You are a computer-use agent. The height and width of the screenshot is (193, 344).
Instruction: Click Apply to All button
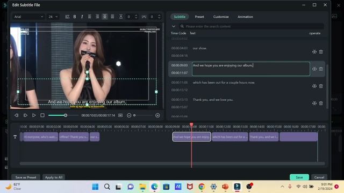click(x=54, y=177)
